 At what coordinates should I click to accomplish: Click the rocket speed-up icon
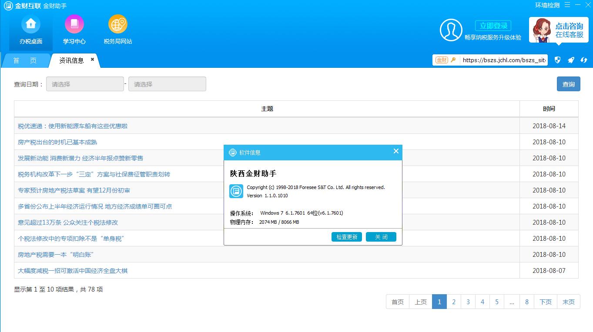[571, 60]
